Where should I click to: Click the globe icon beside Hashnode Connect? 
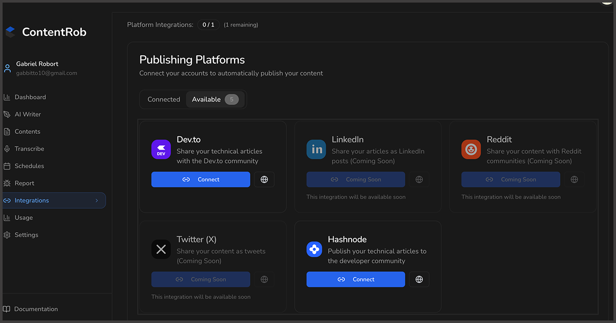[x=419, y=279]
